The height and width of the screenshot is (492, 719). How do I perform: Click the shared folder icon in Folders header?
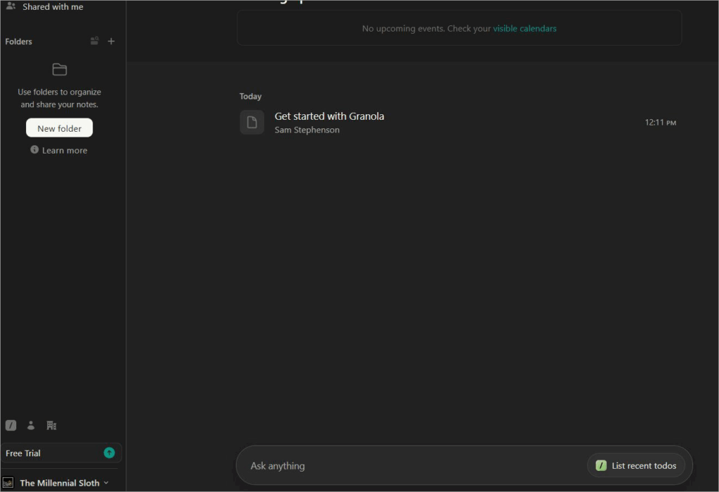point(95,41)
